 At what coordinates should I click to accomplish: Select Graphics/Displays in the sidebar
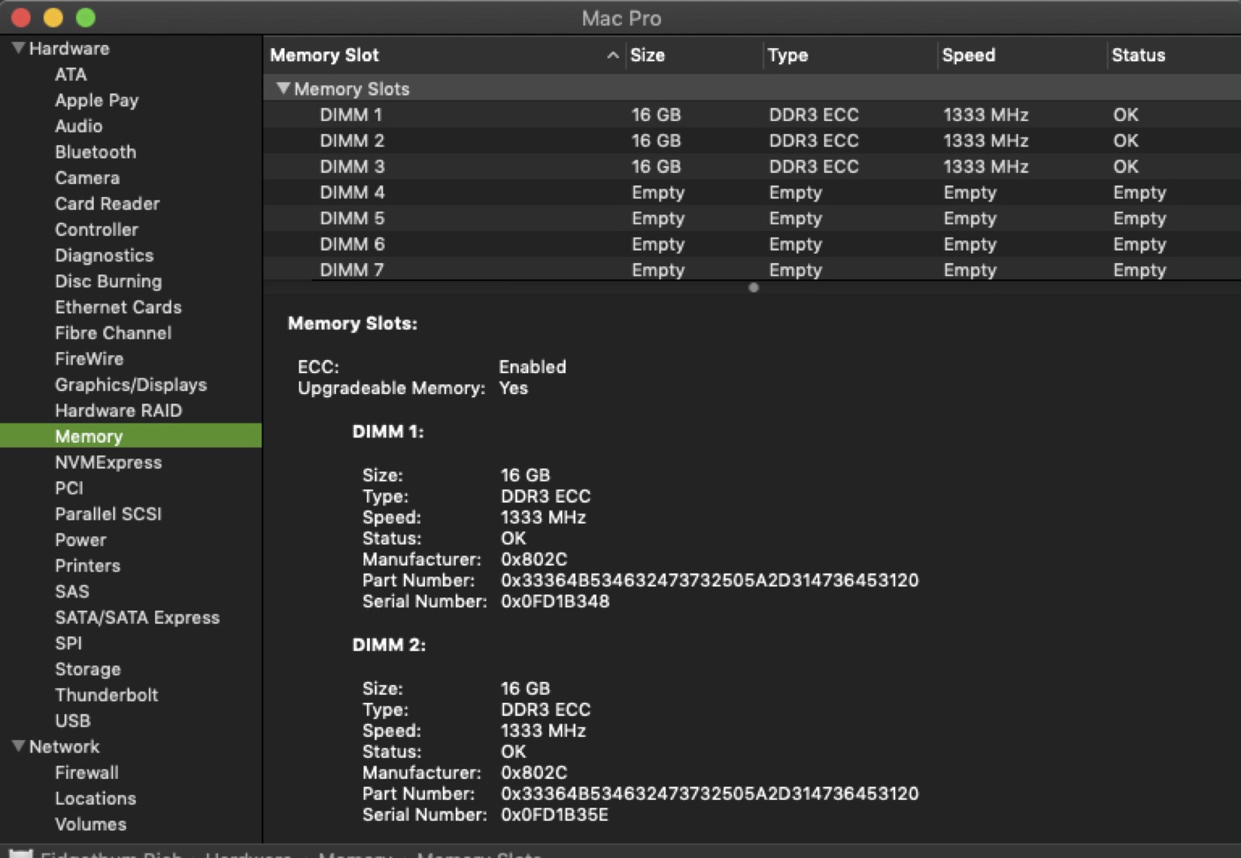[x=131, y=385]
